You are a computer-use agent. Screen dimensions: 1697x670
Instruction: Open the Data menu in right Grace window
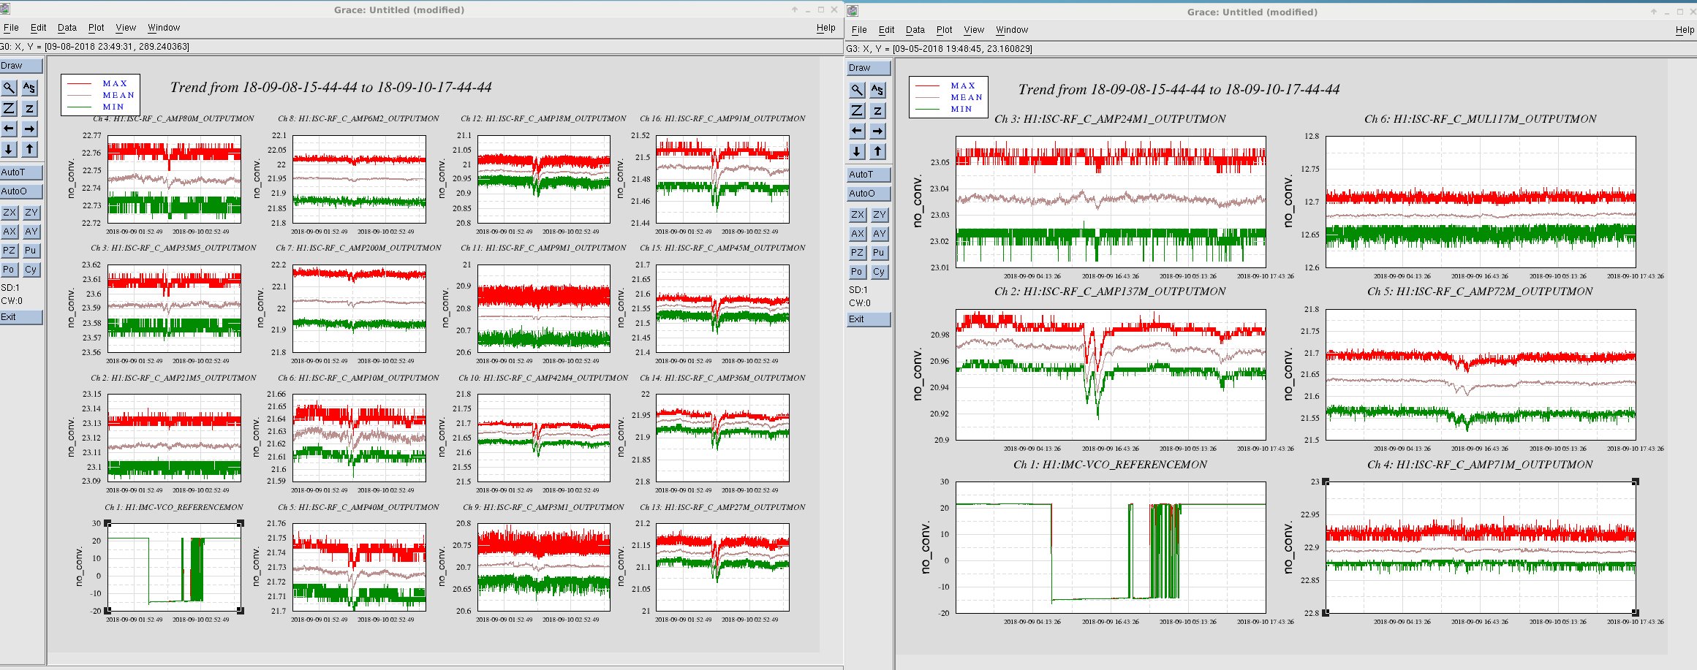(915, 30)
